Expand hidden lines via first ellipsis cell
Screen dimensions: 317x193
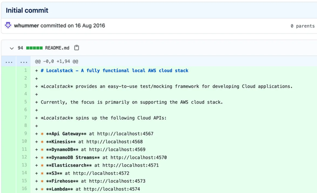point(9,62)
